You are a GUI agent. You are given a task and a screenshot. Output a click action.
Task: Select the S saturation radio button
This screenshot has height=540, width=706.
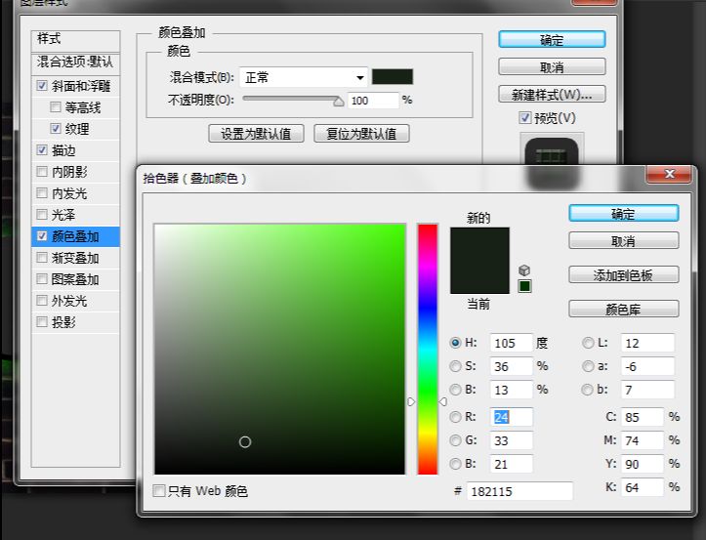pyautogui.click(x=455, y=366)
